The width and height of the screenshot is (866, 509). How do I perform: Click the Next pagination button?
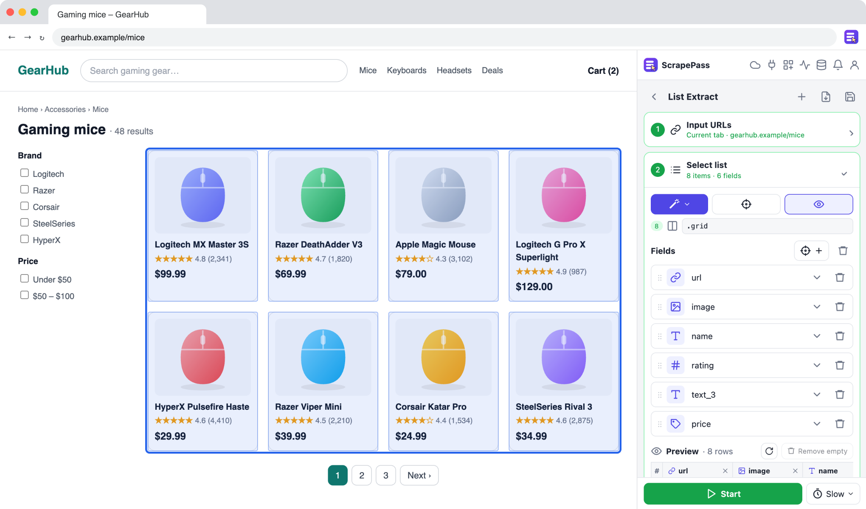click(x=419, y=475)
